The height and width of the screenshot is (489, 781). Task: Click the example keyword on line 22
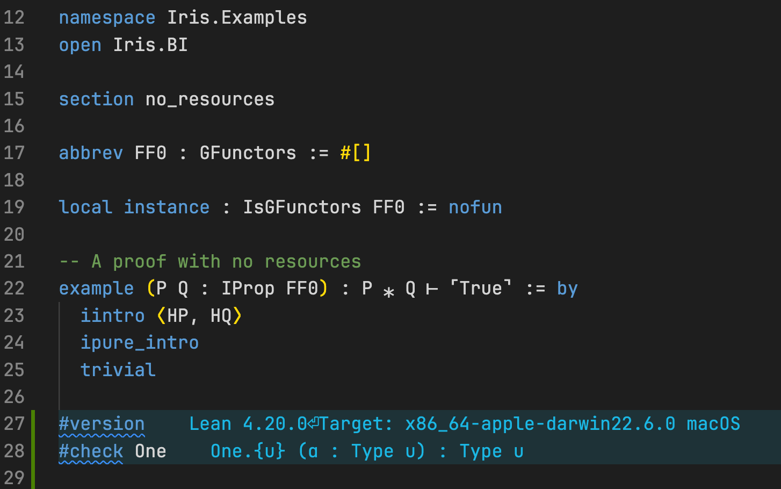pyautogui.click(x=96, y=289)
